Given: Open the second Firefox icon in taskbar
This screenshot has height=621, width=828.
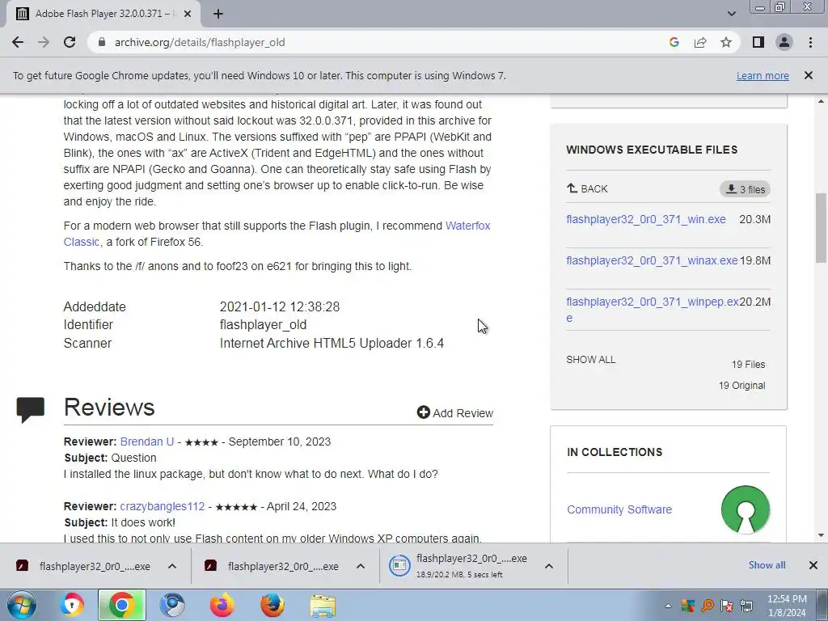Looking at the screenshot, I should [272, 605].
